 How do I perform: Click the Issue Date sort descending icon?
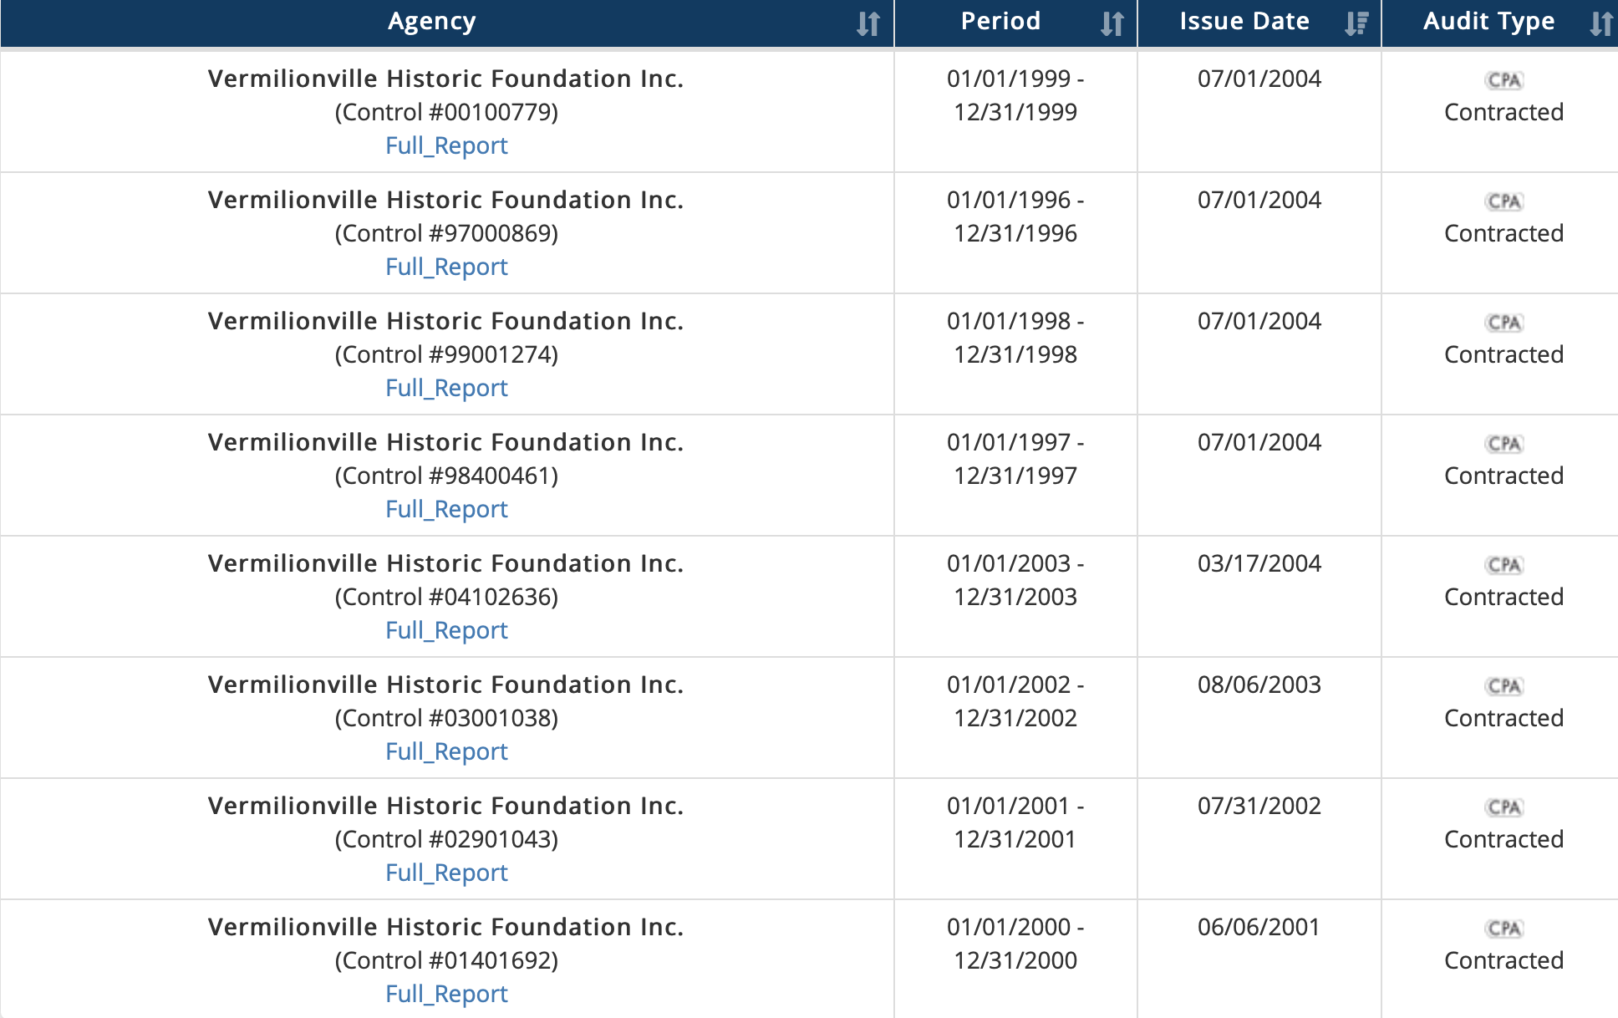coord(1356,23)
